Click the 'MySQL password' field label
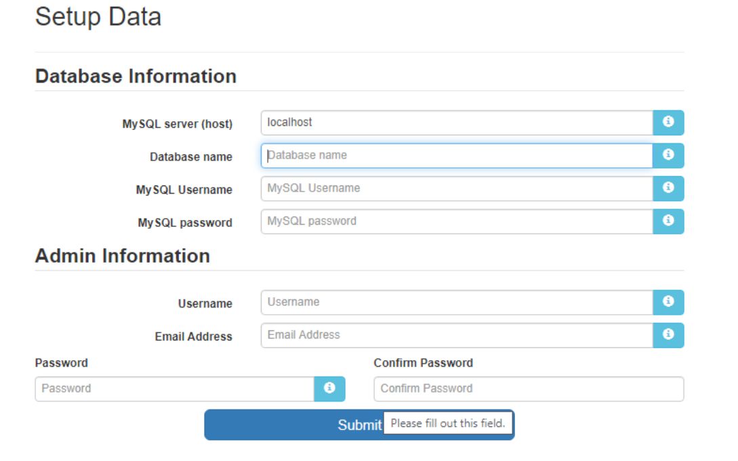The height and width of the screenshot is (461, 738). [185, 223]
